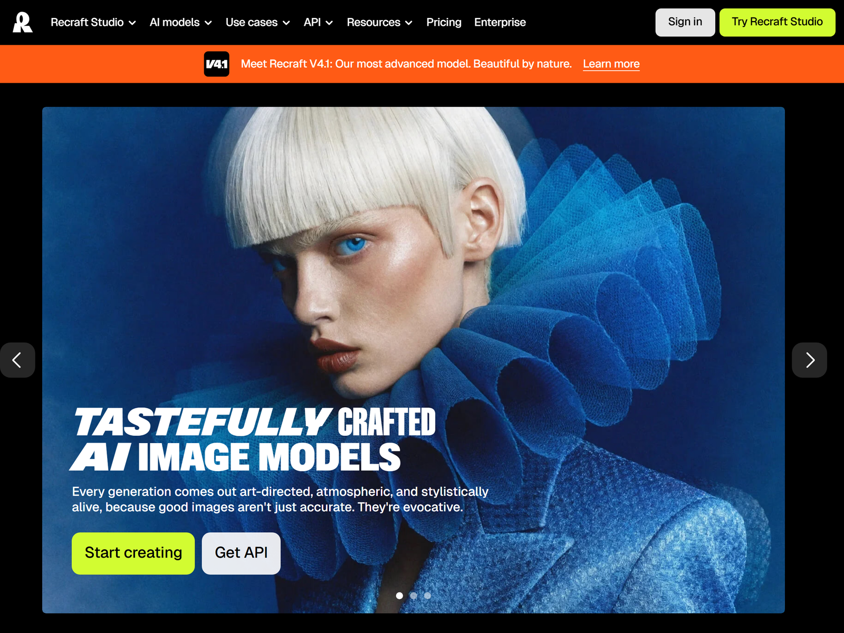This screenshot has width=844, height=633.
Task: Open the AI models dropdown
Action: (x=181, y=22)
